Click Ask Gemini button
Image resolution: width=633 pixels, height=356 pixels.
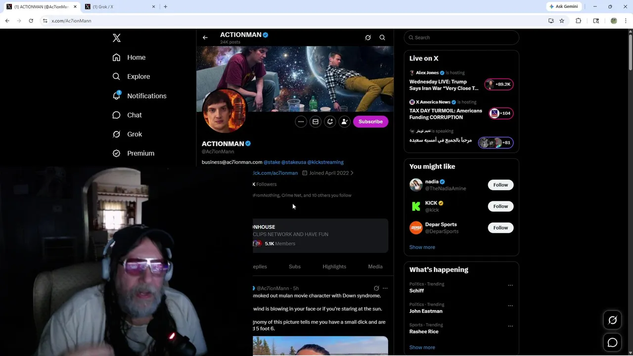[563, 6]
